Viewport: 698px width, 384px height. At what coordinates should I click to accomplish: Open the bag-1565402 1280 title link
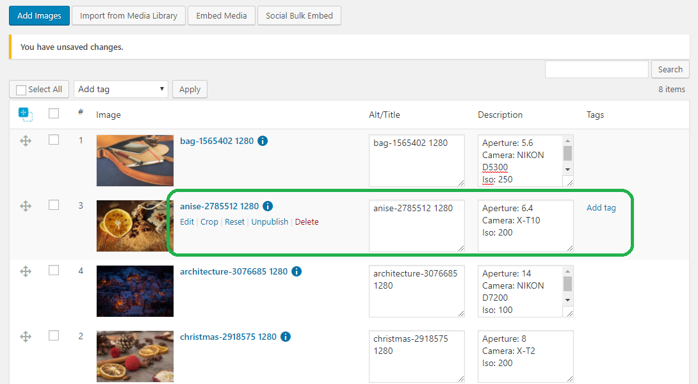(217, 141)
